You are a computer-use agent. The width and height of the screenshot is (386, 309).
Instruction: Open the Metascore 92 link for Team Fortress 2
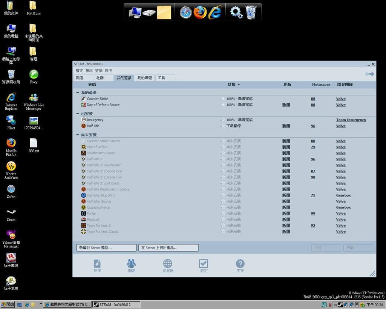tap(313, 226)
